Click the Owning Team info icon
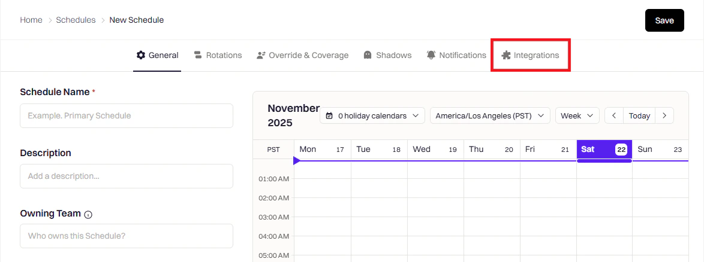 pyautogui.click(x=88, y=215)
